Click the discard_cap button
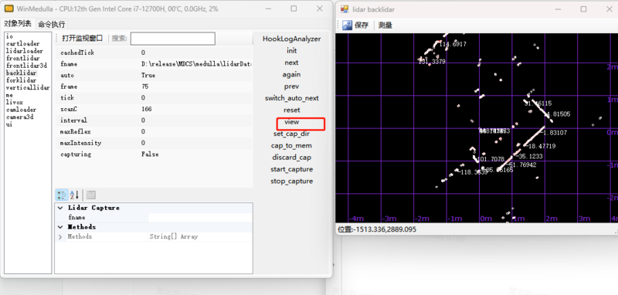Image resolution: width=618 pixels, height=295 pixels. [292, 157]
